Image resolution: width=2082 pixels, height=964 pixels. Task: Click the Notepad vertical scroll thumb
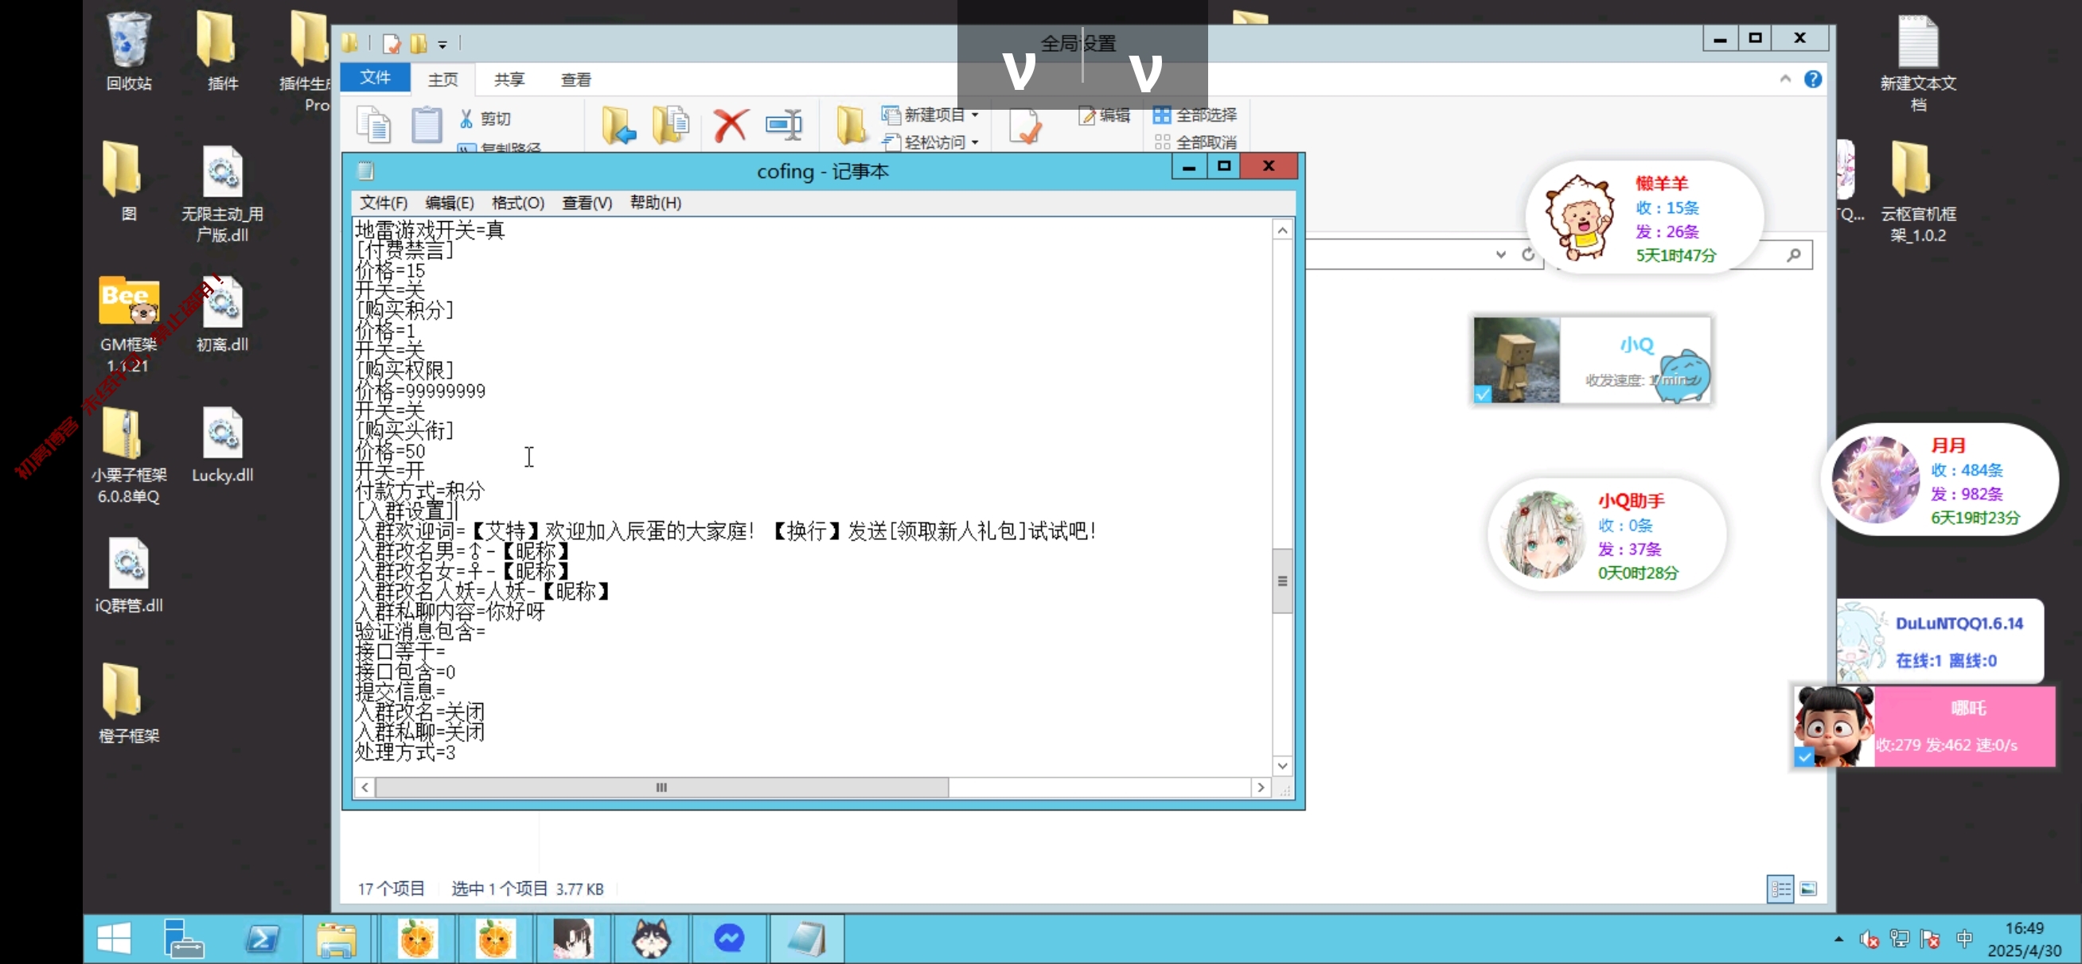pos(1282,581)
